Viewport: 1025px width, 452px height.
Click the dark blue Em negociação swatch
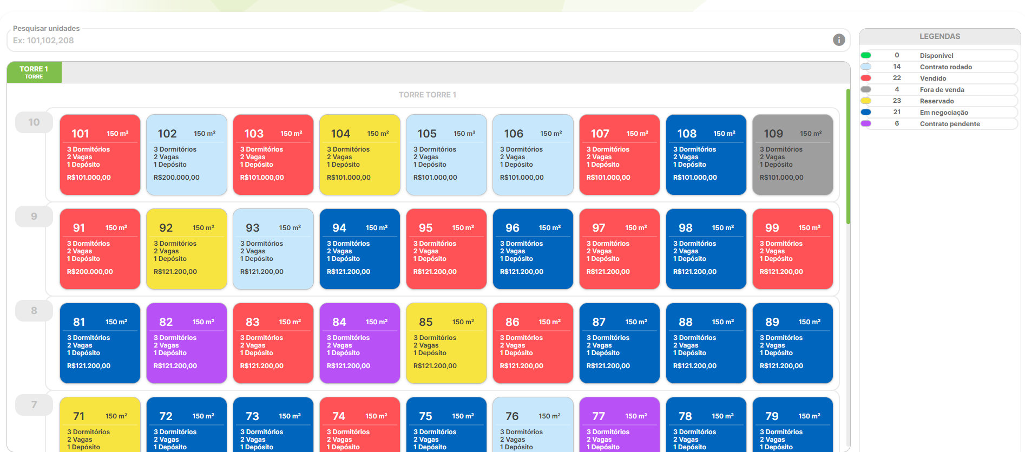click(866, 112)
